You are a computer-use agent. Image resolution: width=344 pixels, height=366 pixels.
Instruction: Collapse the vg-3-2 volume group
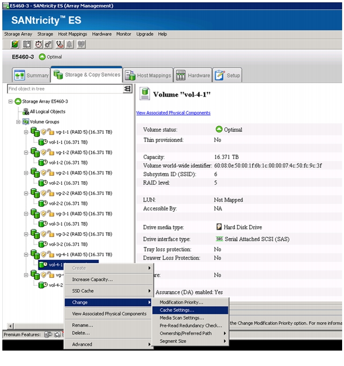[x=26, y=234]
